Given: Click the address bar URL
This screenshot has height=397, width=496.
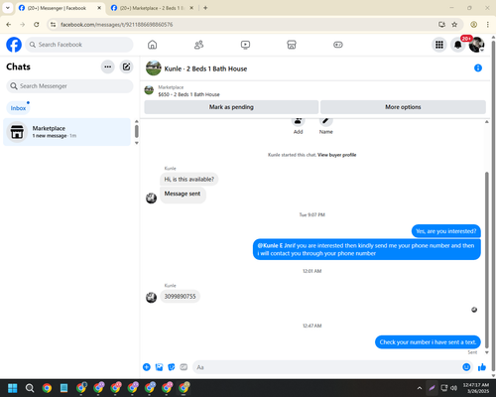Looking at the screenshot, I should point(116,25).
